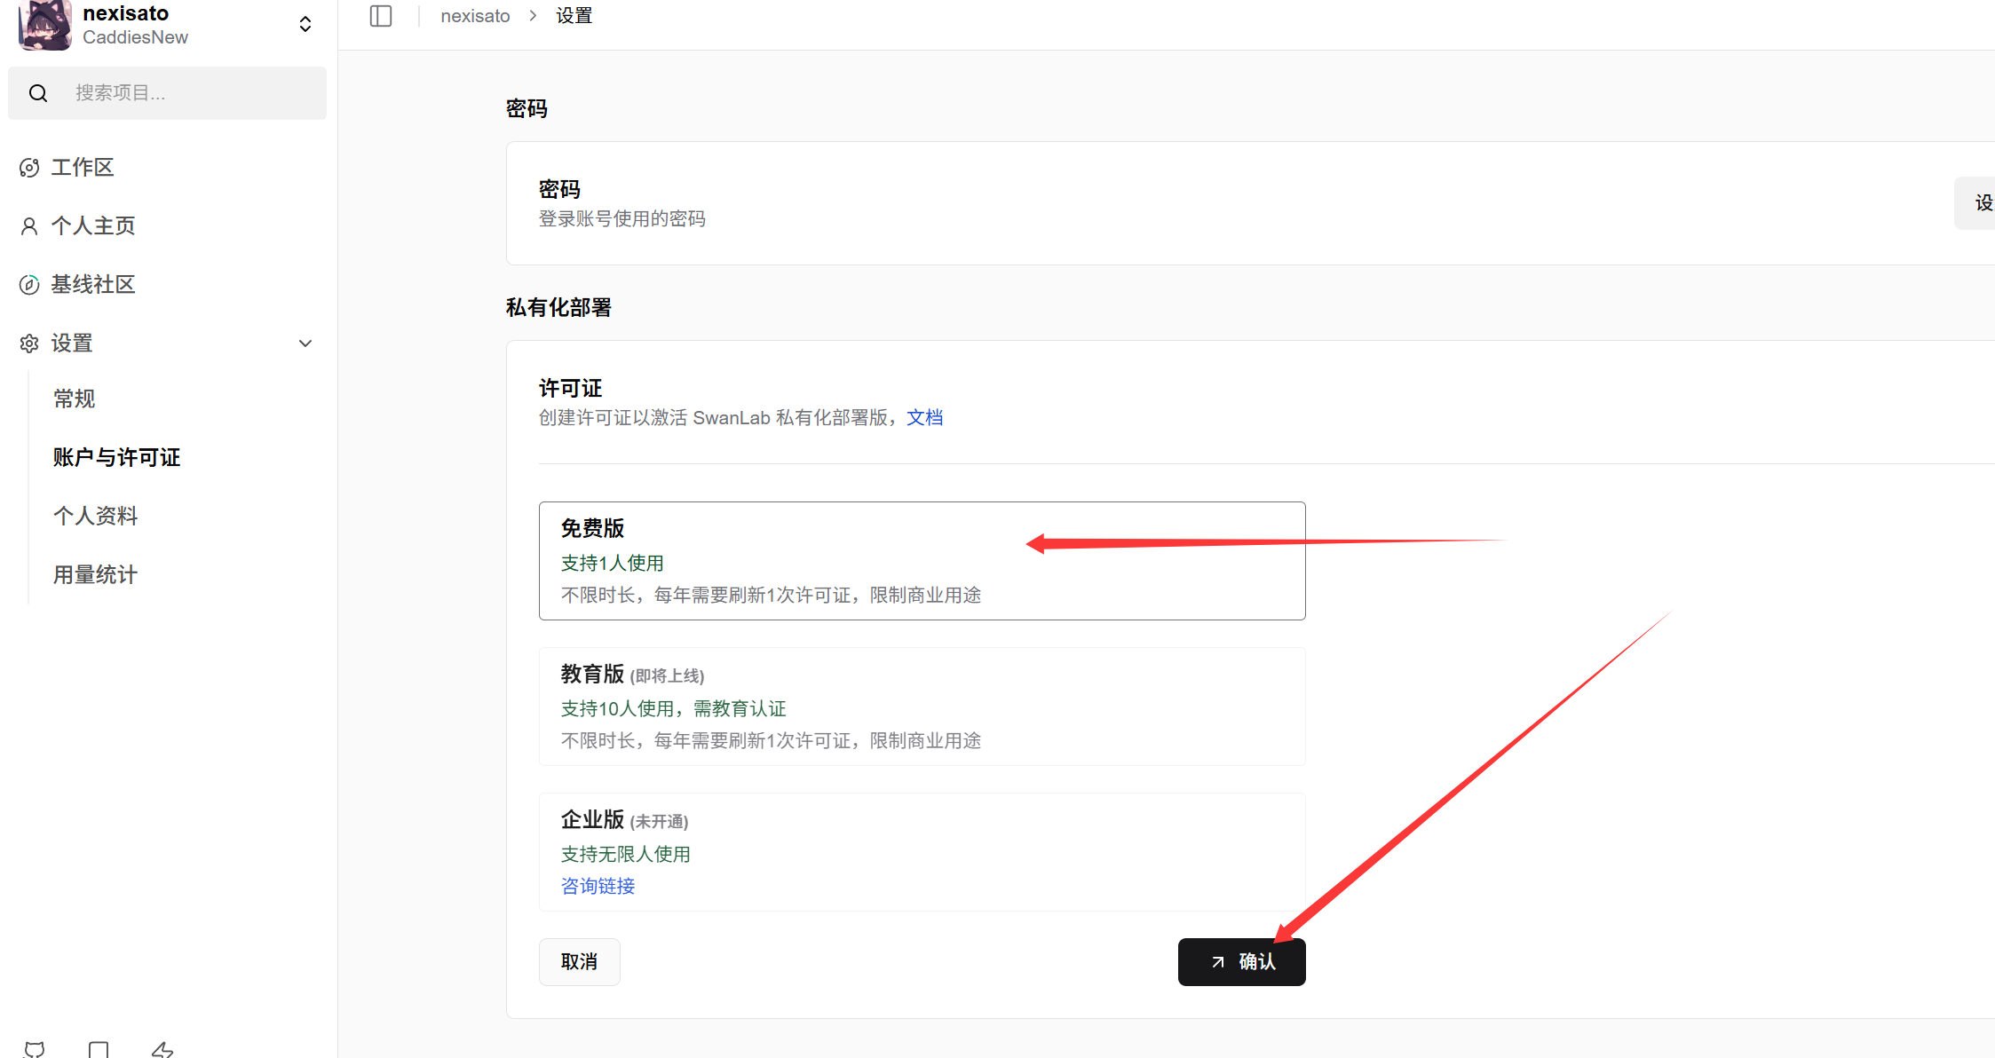1995x1058 pixels.
Task: Toggle the sidebar panel icon
Action: pos(381,16)
